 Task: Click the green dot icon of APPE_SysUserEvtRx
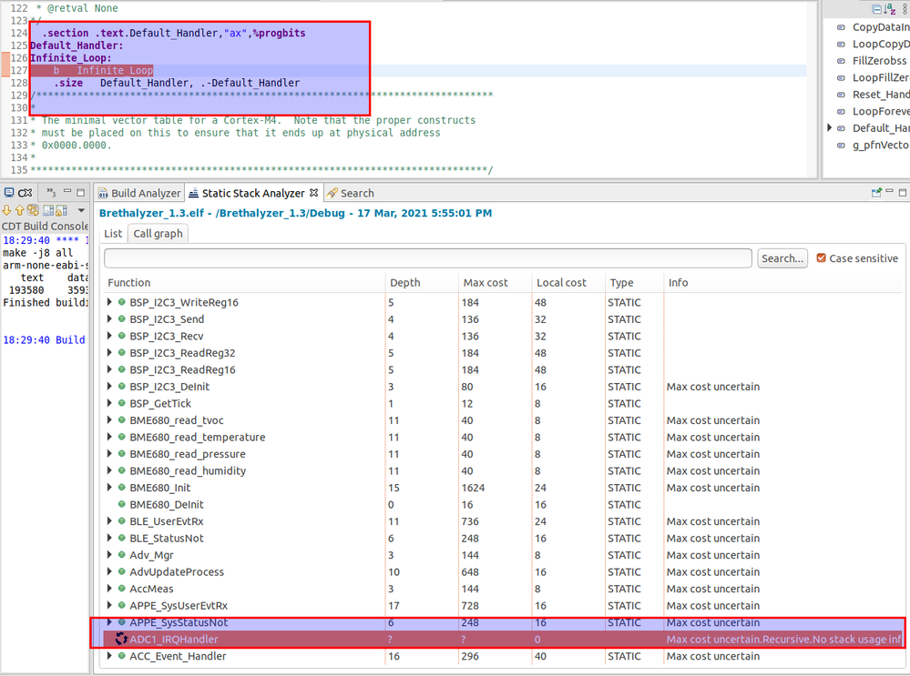pyautogui.click(x=122, y=605)
